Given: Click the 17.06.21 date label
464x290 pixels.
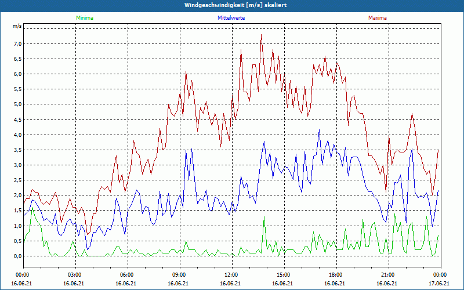Looking at the screenshot, I should (x=439, y=283).
